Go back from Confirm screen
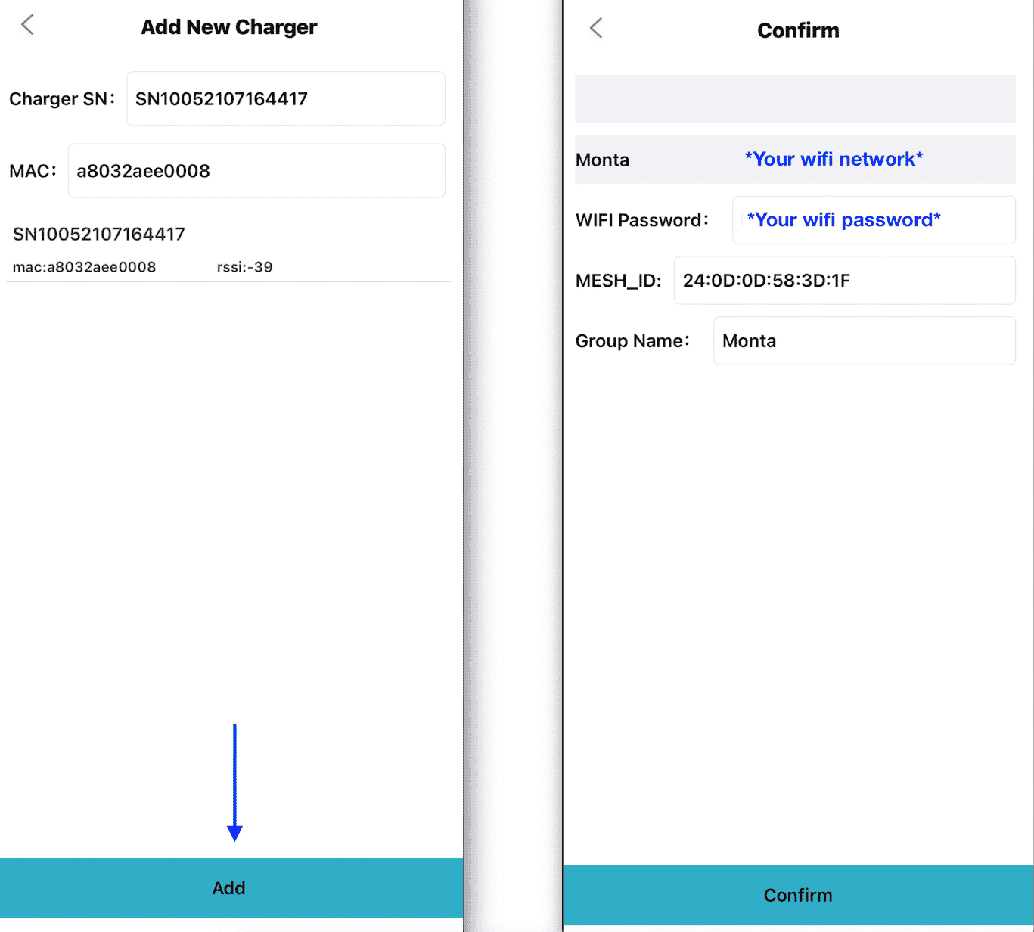The image size is (1034, 932). tap(596, 29)
